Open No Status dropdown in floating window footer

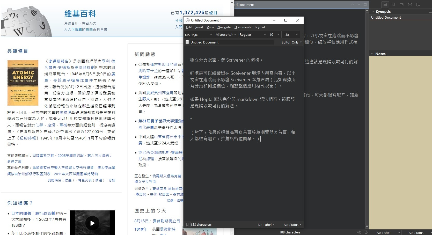[292, 225]
